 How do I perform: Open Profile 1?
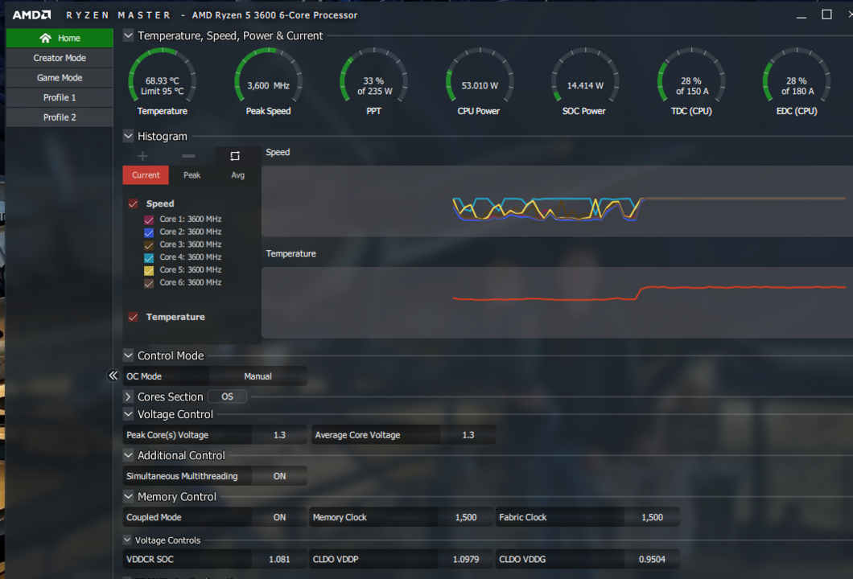pos(60,97)
